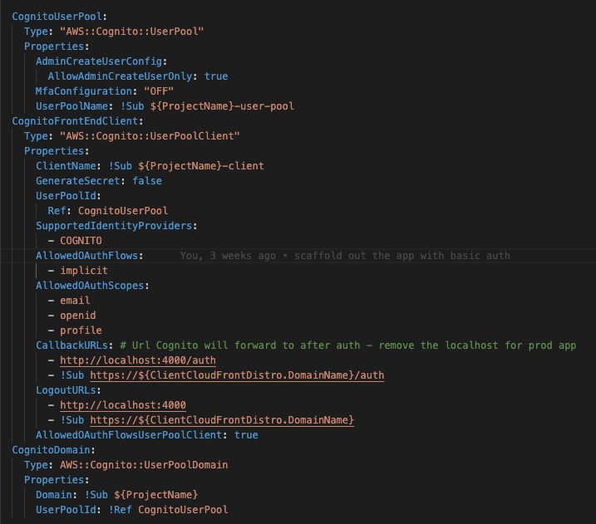Click the Domain key
This screenshot has height=524, width=596.
pyautogui.click(x=54, y=495)
